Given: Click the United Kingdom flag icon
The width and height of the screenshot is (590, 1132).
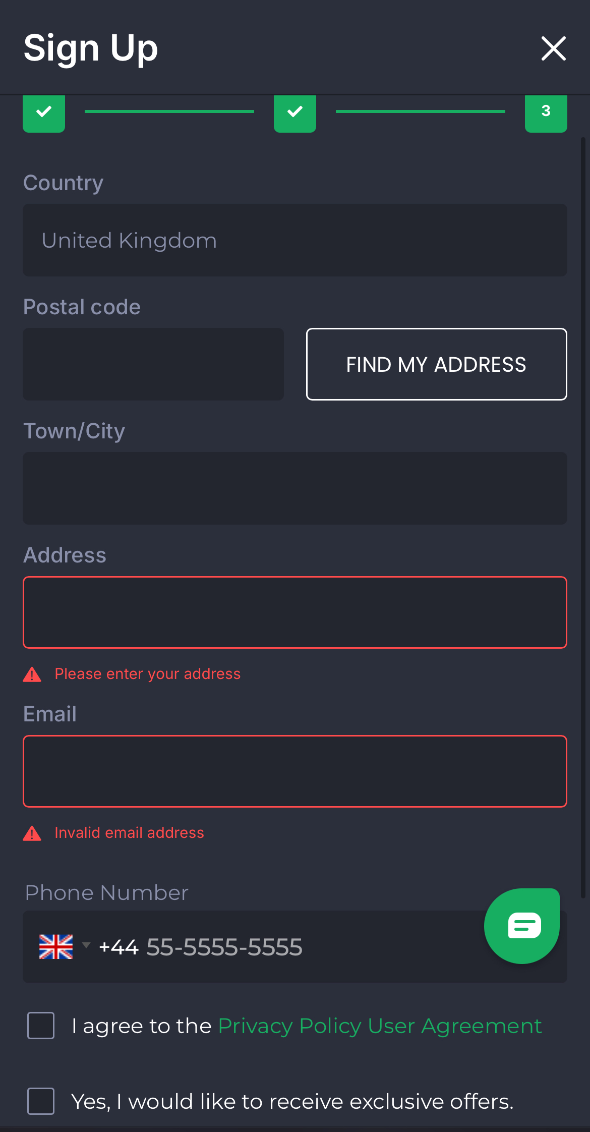Looking at the screenshot, I should coord(56,947).
